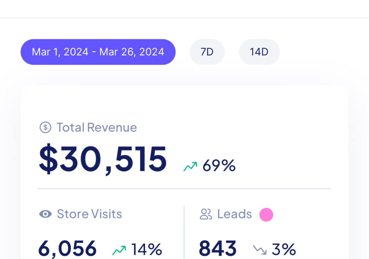Open the Mar 1 - Mar 26, 2024 date range

(x=98, y=52)
